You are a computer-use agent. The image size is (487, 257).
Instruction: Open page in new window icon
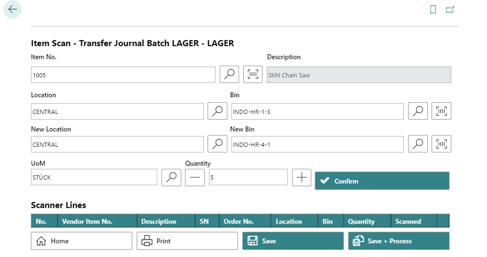pyautogui.click(x=450, y=9)
